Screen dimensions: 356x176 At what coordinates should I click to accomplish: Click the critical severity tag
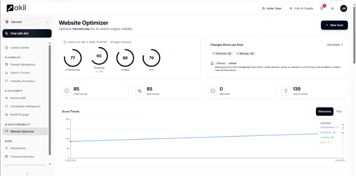[x=232, y=63]
